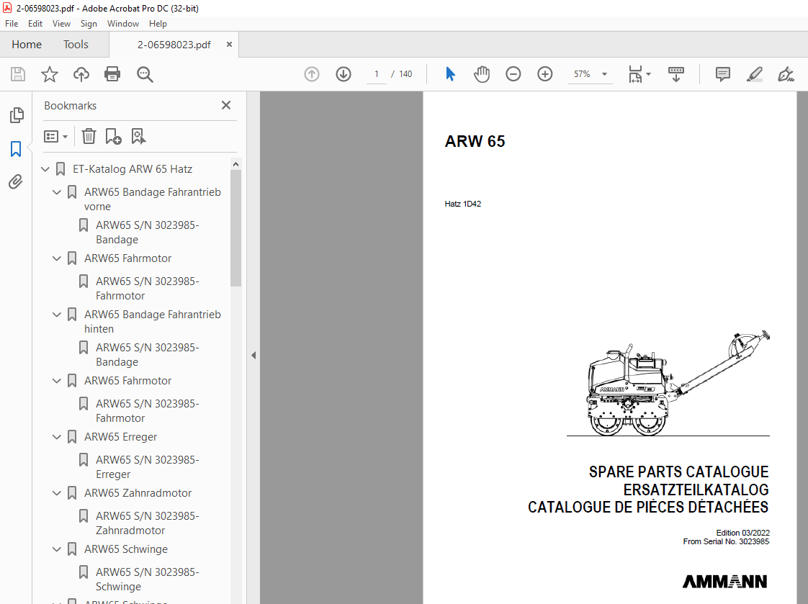The height and width of the screenshot is (604, 808).
Task: Open the Sign menu
Action: pyautogui.click(x=89, y=24)
